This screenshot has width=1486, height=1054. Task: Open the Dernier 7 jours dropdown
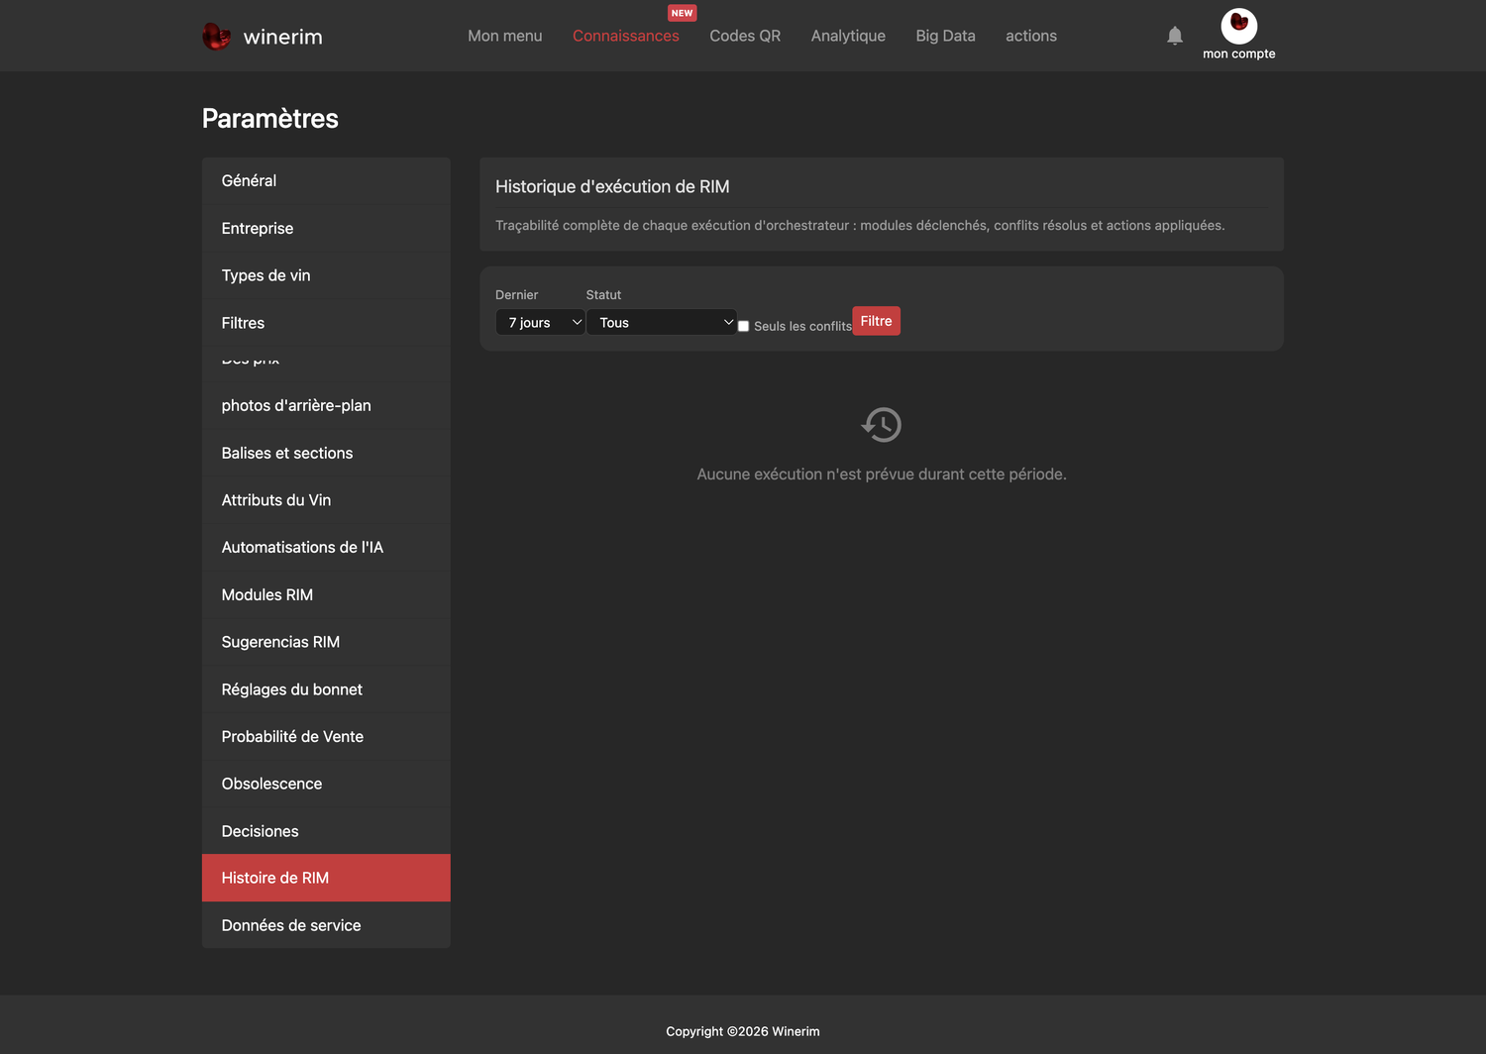pyautogui.click(x=540, y=322)
